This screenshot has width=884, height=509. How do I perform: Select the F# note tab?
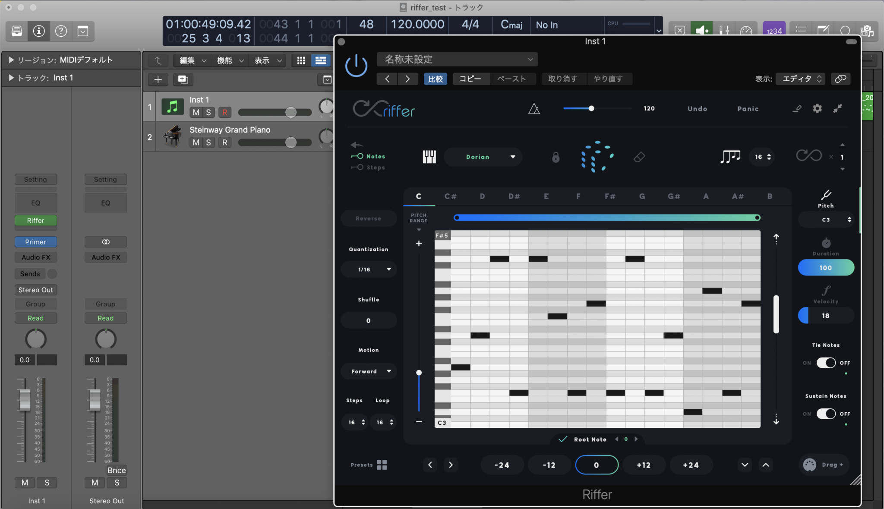pos(609,196)
